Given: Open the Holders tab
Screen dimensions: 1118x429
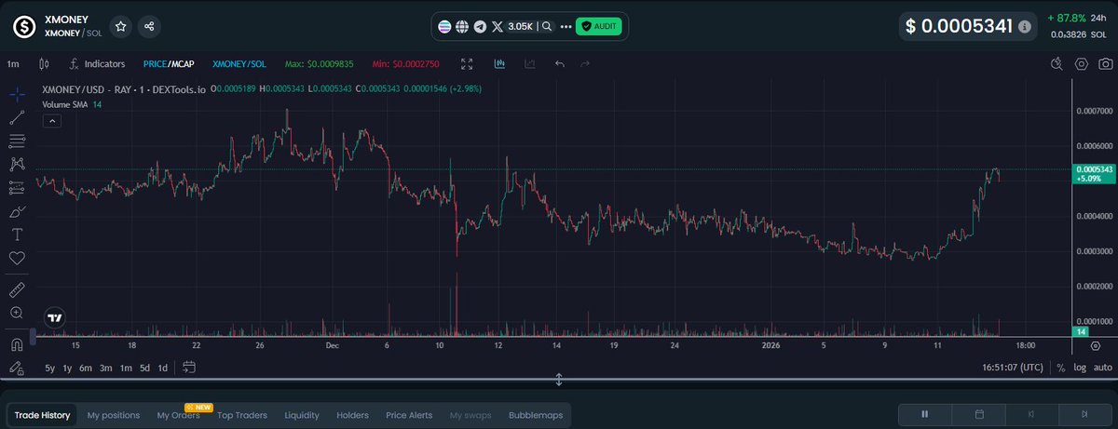Looking at the screenshot, I should (x=352, y=415).
